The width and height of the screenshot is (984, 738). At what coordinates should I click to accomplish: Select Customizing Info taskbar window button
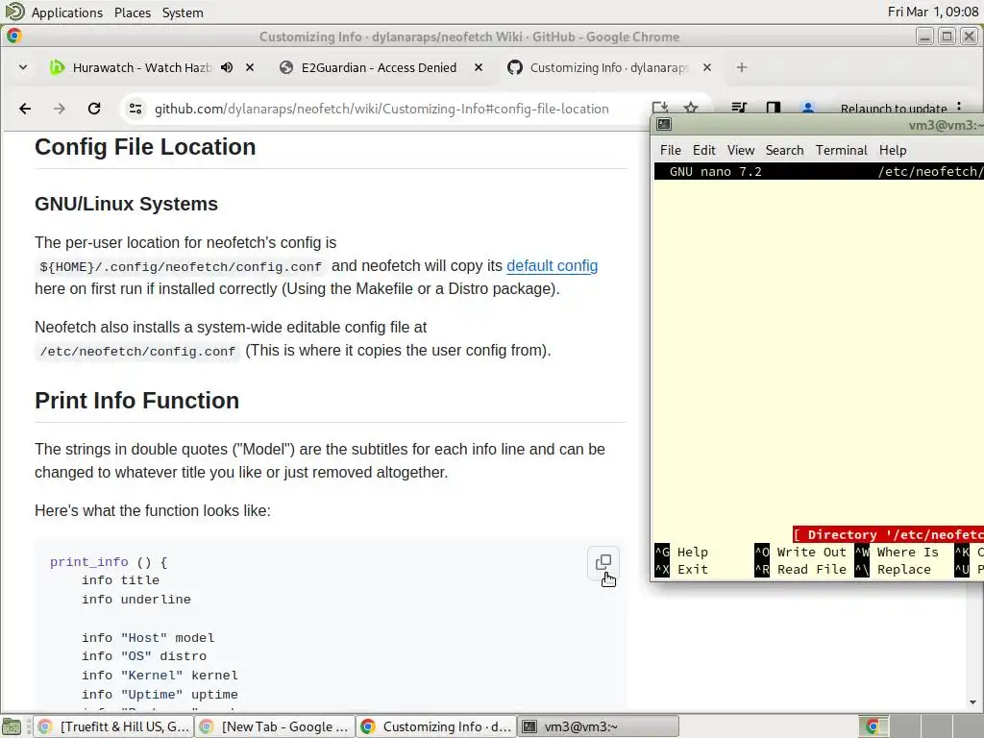click(435, 726)
